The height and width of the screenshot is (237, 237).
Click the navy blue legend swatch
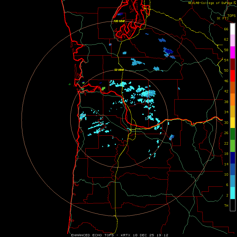click(x=233, y=158)
